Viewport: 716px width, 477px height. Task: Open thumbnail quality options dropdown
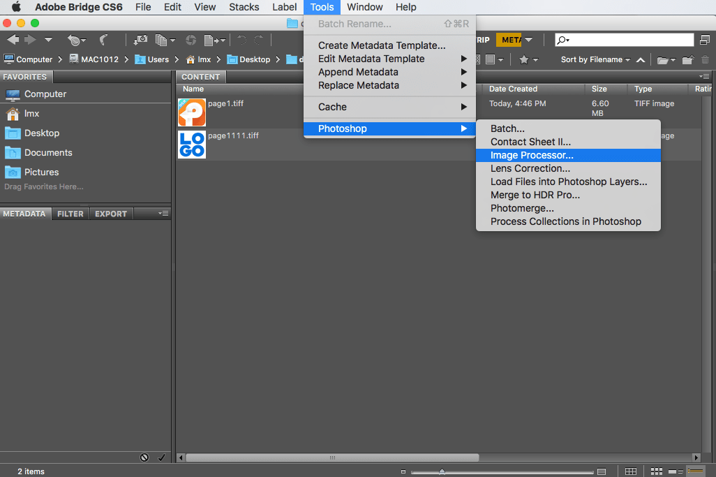coord(495,59)
